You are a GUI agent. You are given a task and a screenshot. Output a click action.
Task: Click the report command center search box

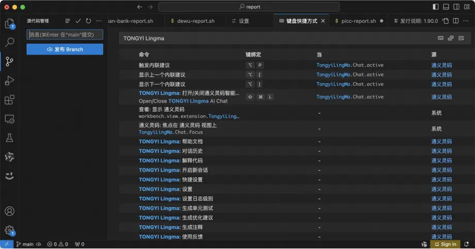coord(249,7)
